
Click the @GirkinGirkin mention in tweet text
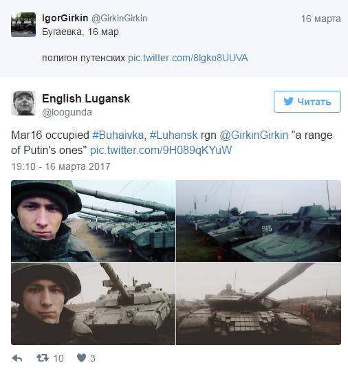254,135
